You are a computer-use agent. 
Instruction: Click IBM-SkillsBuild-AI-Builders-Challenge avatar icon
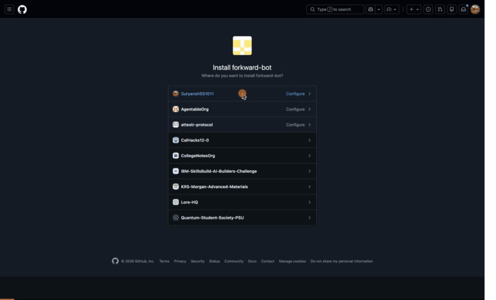pos(175,171)
